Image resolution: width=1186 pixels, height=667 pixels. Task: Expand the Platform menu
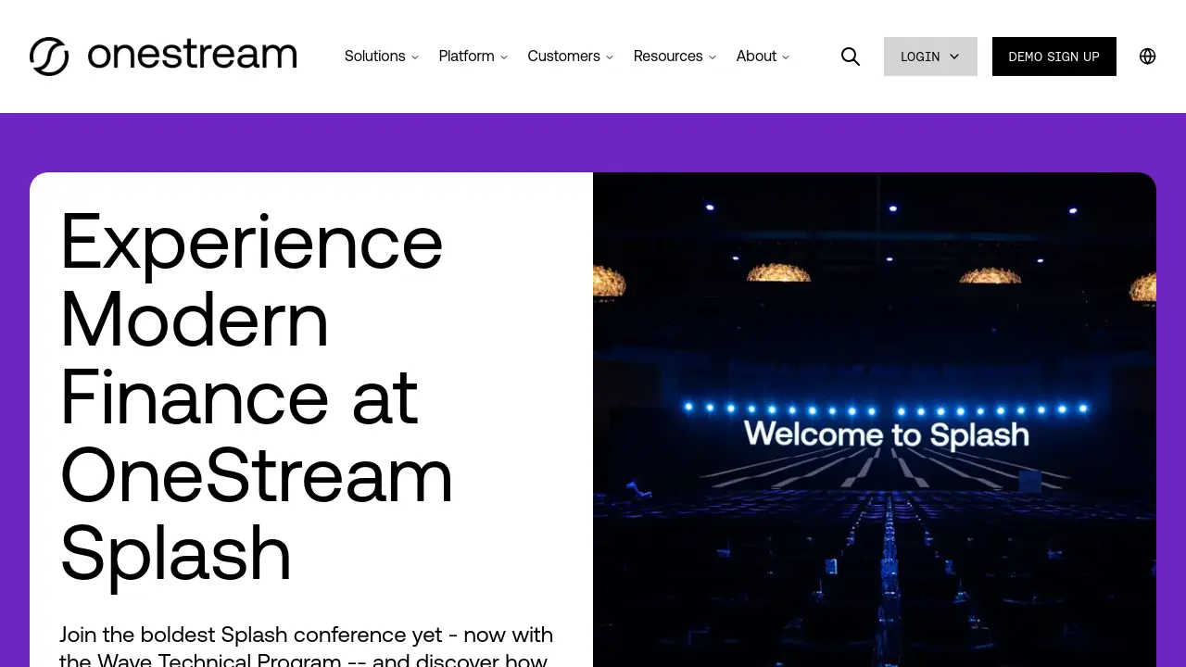pos(473,57)
